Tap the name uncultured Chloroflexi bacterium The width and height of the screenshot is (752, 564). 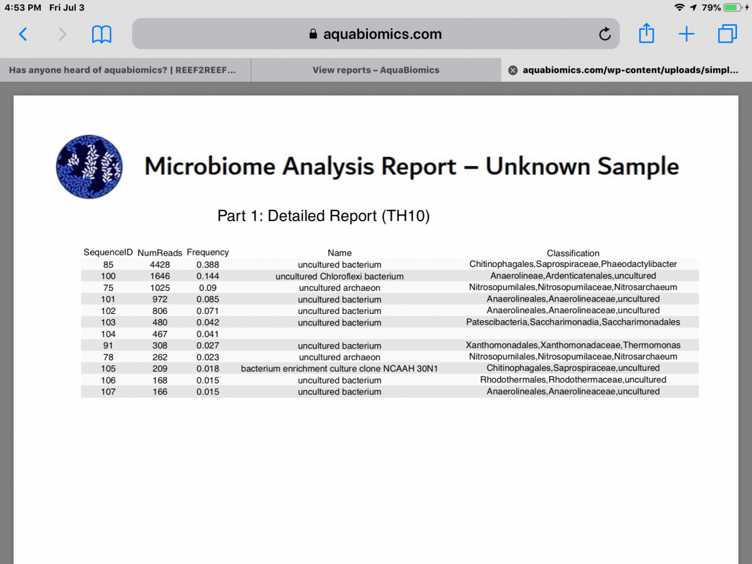click(x=340, y=276)
